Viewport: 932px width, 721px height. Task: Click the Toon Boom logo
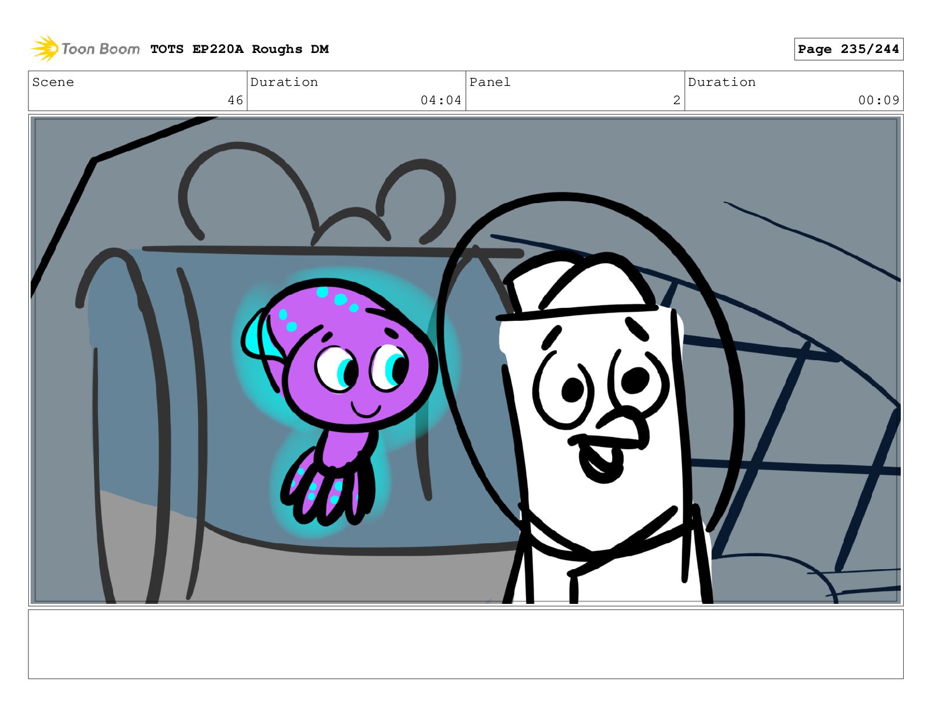(x=85, y=49)
